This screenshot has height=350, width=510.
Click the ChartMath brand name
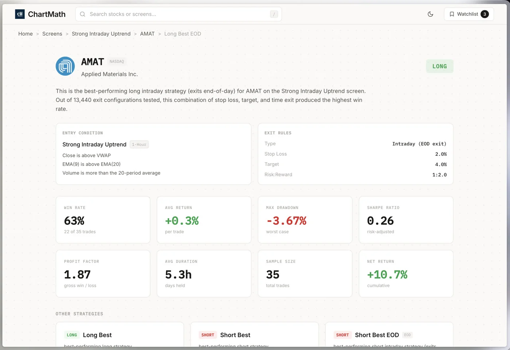(47, 14)
